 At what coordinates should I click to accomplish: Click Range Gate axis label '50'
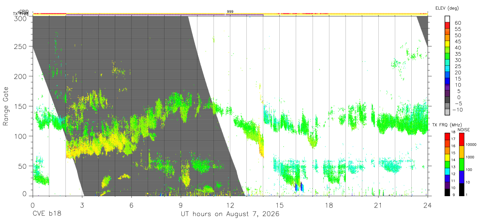pyautogui.click(x=22, y=166)
